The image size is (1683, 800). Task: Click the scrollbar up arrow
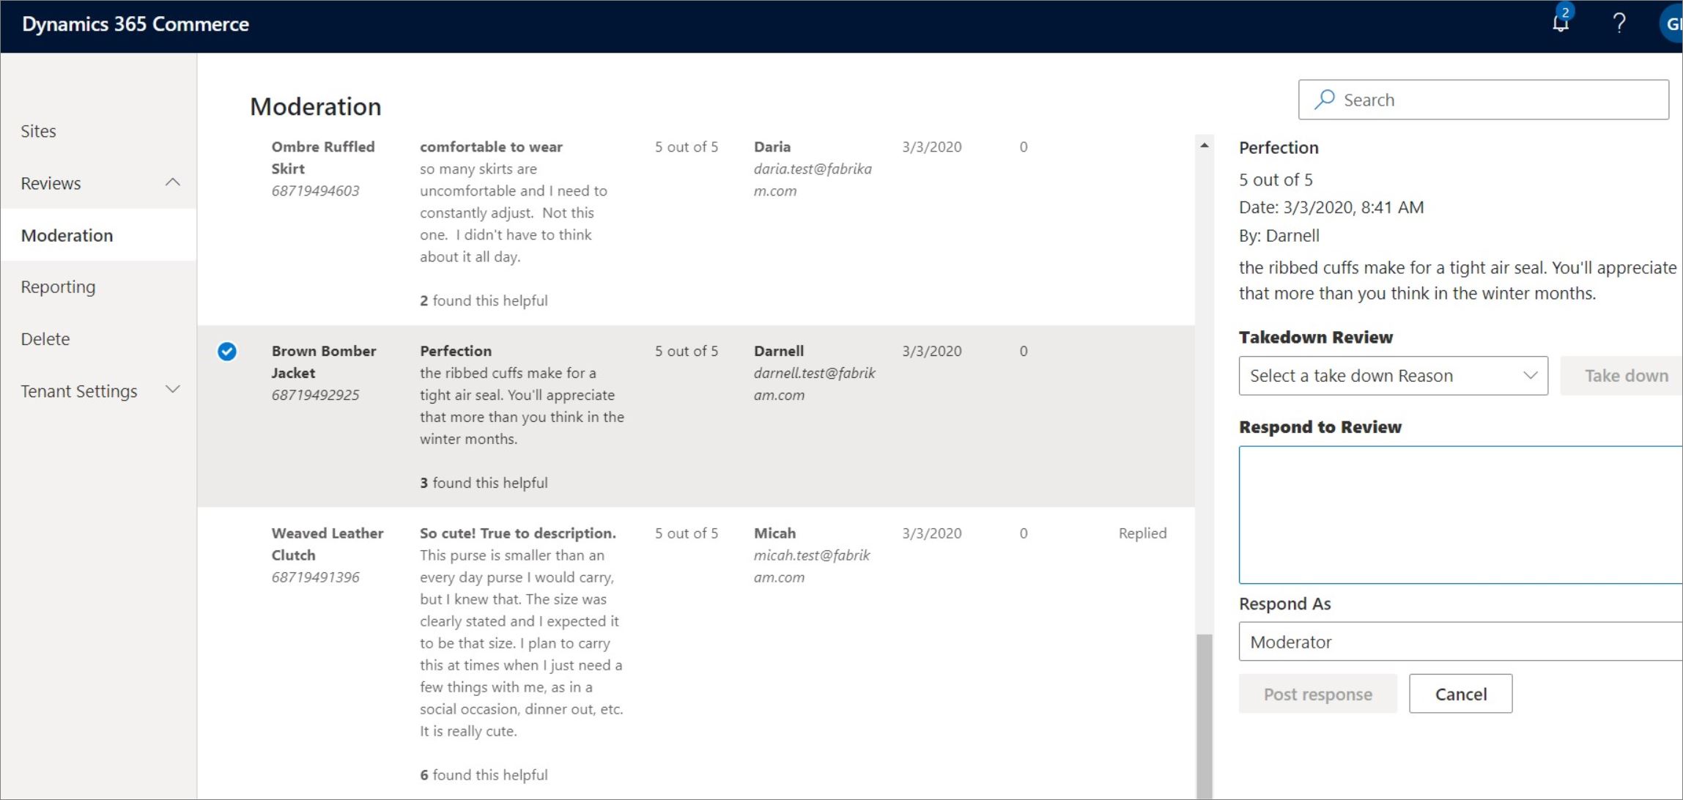[x=1205, y=146]
